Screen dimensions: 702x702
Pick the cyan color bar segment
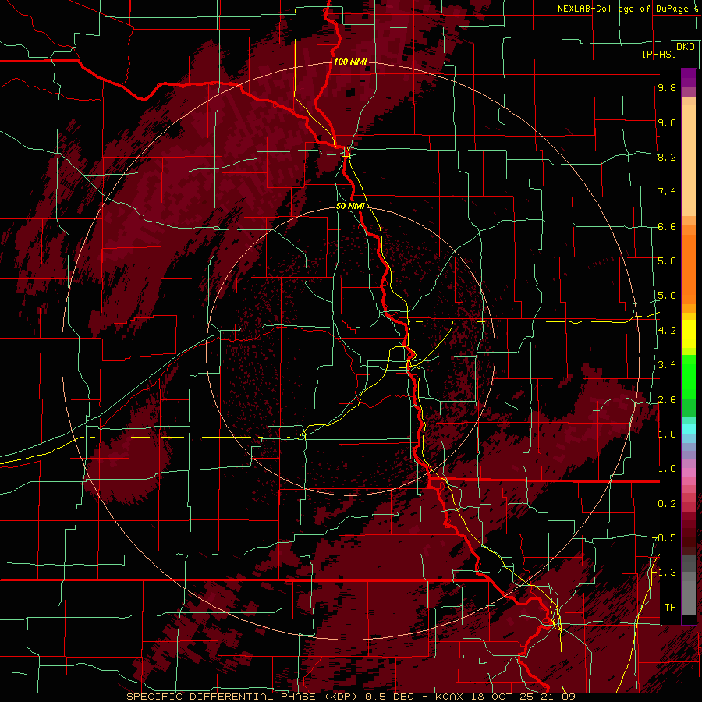(689, 429)
